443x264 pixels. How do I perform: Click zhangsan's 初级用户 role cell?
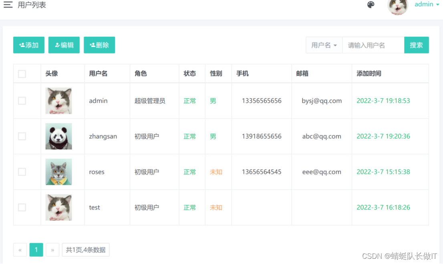click(147, 136)
